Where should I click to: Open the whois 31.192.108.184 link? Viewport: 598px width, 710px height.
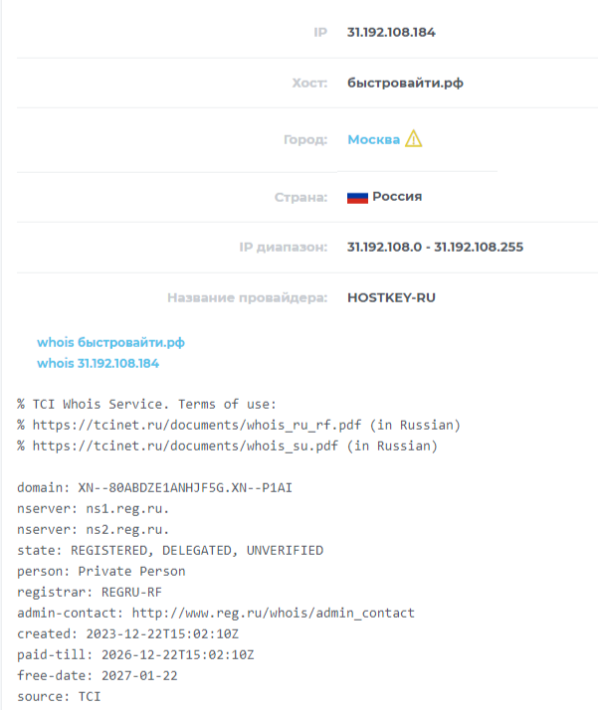pyautogui.click(x=98, y=363)
